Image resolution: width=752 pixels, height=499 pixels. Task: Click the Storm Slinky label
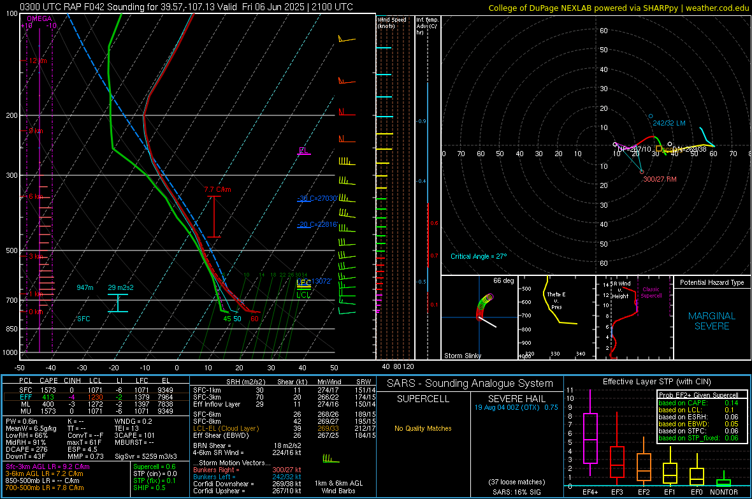462,356
